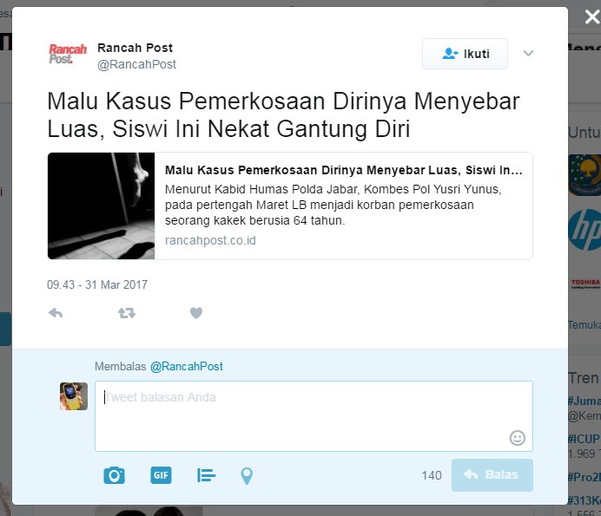Image resolution: width=601 pixels, height=516 pixels.
Task: Add a photo with the camera icon
Action: (x=115, y=475)
